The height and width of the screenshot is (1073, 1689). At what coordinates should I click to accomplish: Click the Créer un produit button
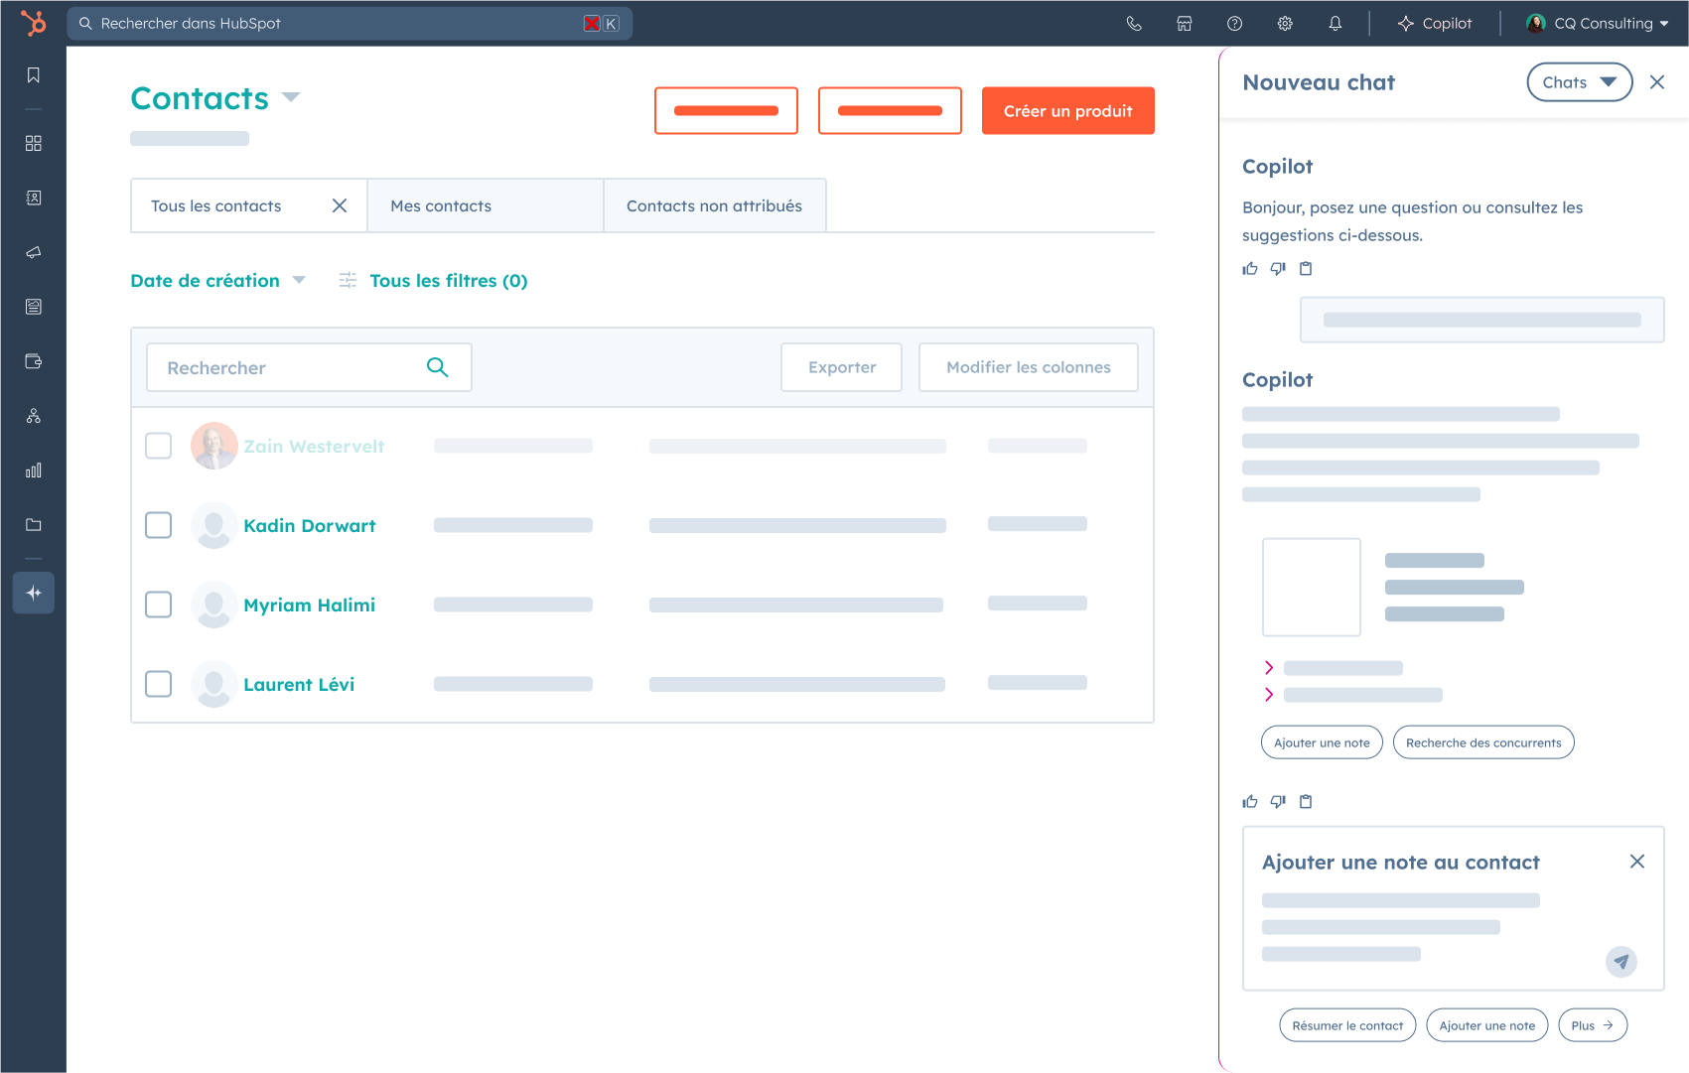coord(1067,111)
